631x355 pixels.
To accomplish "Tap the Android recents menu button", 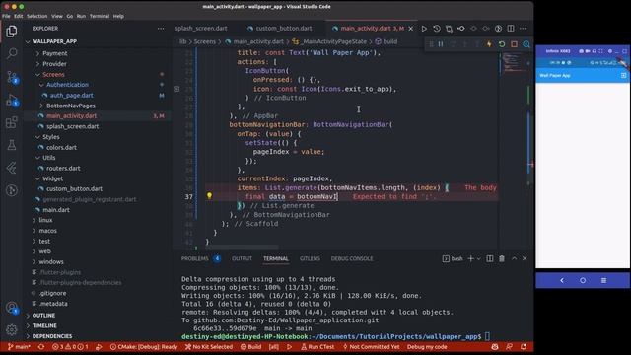I will [603, 280].
